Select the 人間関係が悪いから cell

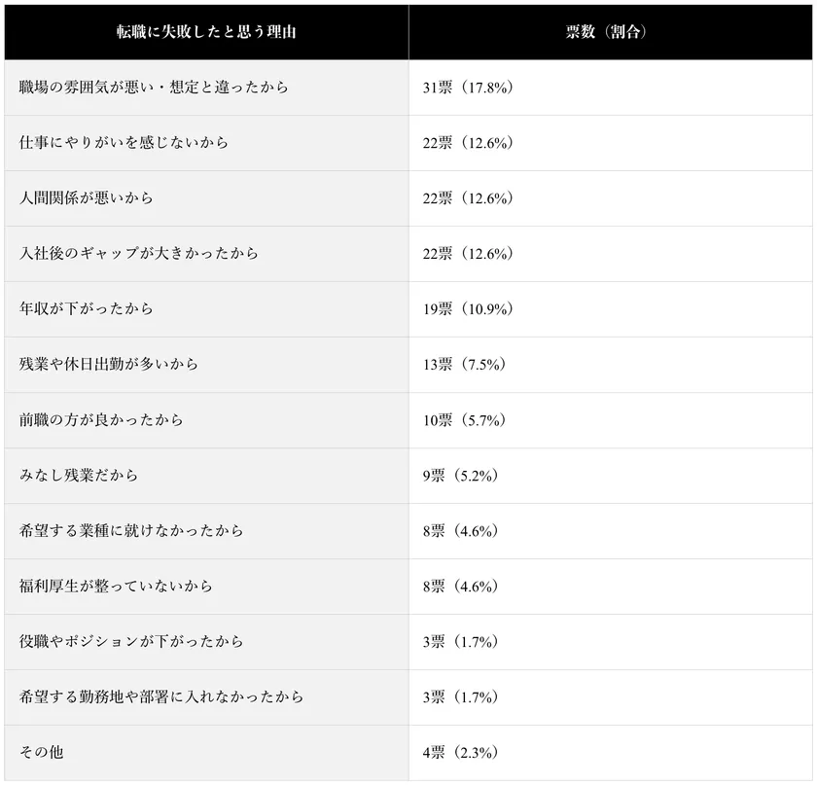pos(86,198)
